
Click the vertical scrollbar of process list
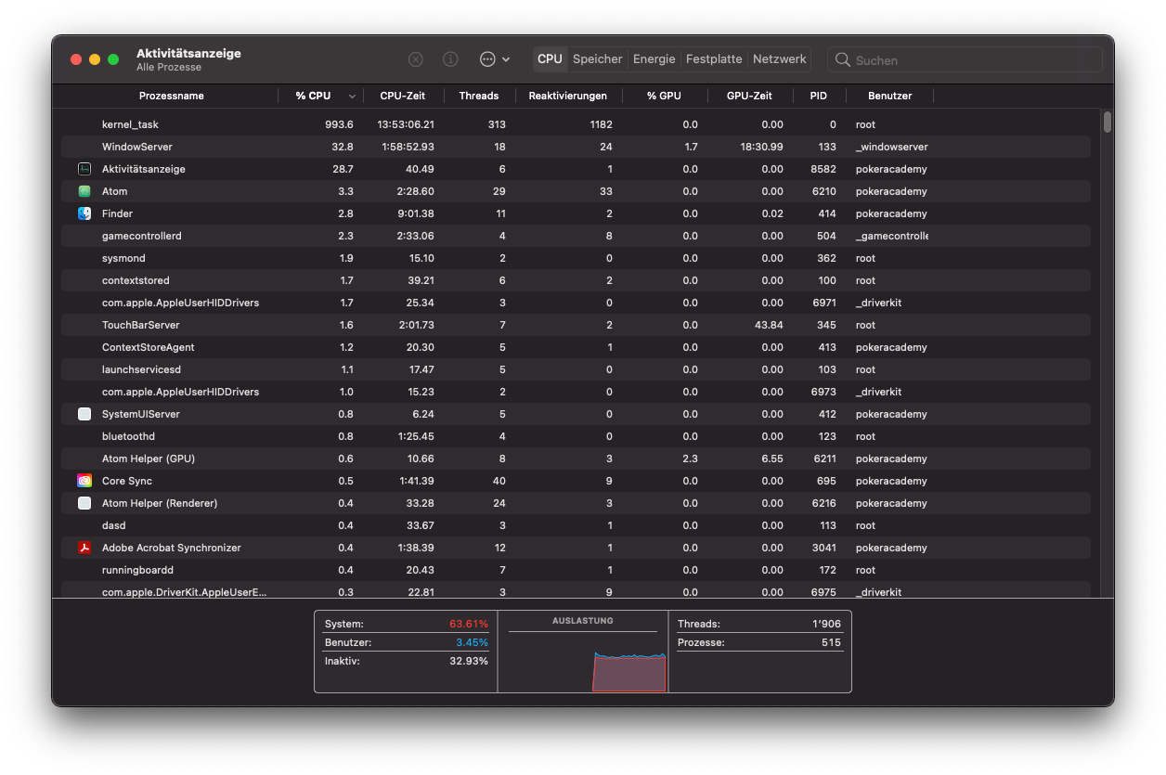1107,123
